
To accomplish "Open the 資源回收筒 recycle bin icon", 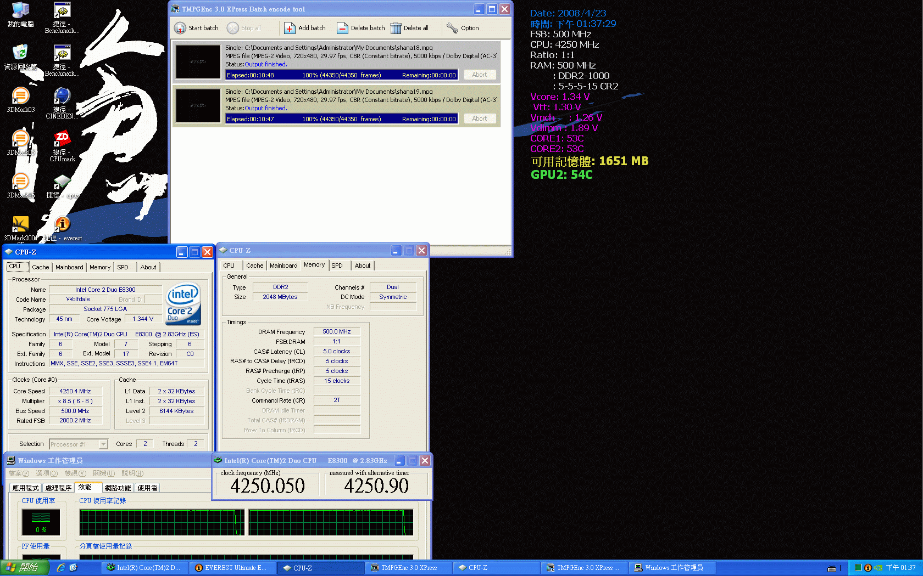I will pyautogui.click(x=21, y=57).
